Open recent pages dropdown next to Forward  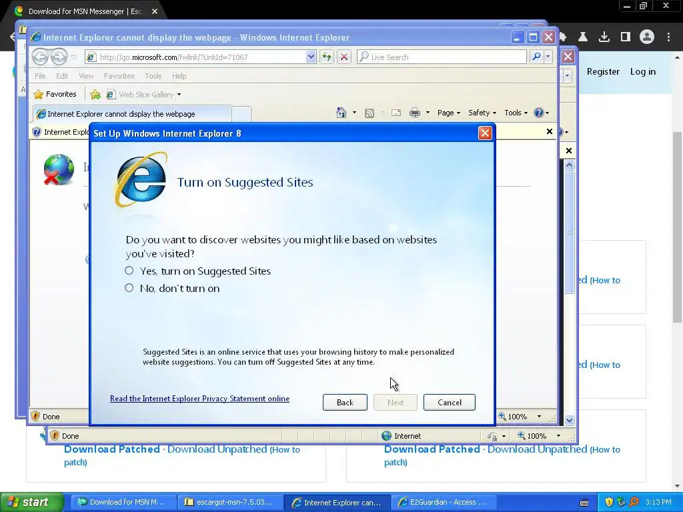point(73,57)
